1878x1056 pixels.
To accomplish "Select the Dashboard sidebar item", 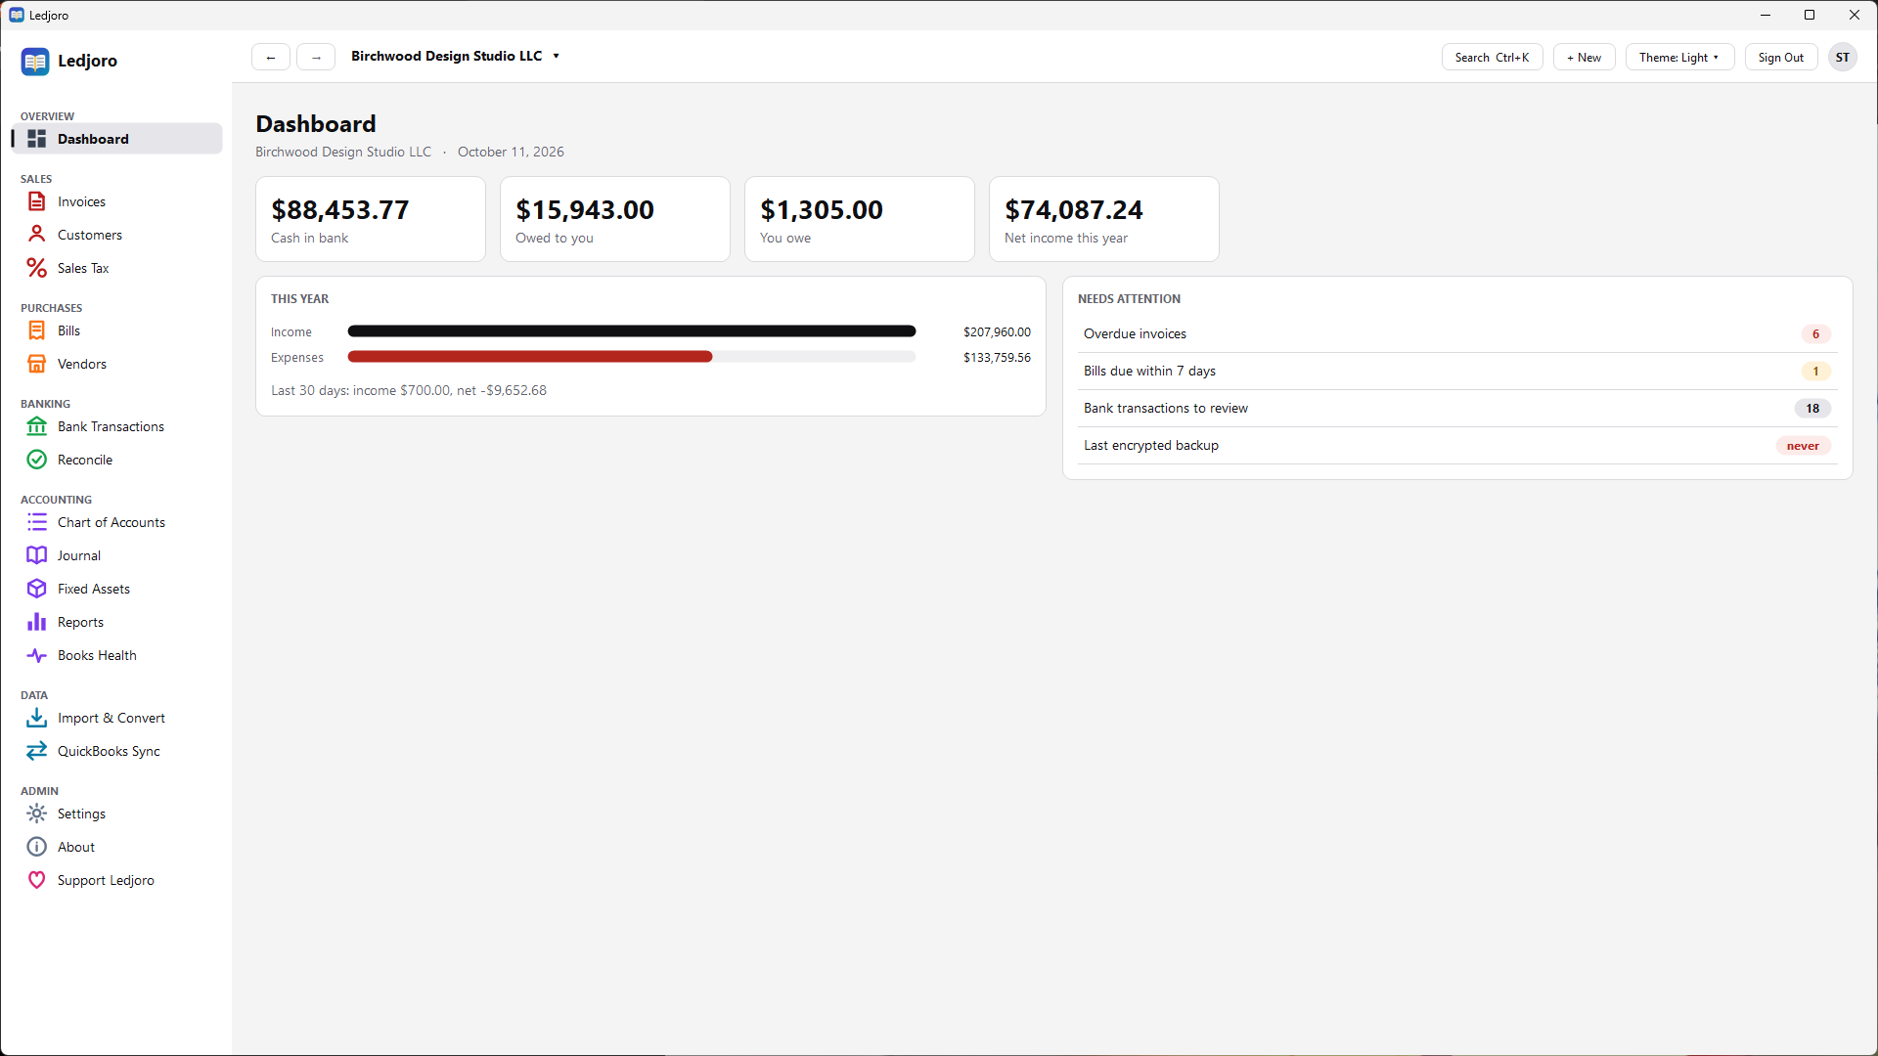I will click(117, 139).
